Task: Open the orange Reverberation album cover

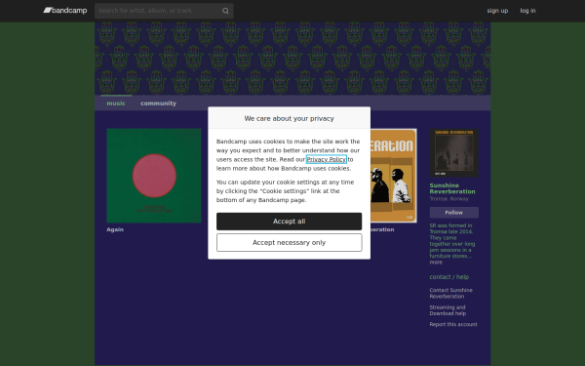Action: click(394, 176)
